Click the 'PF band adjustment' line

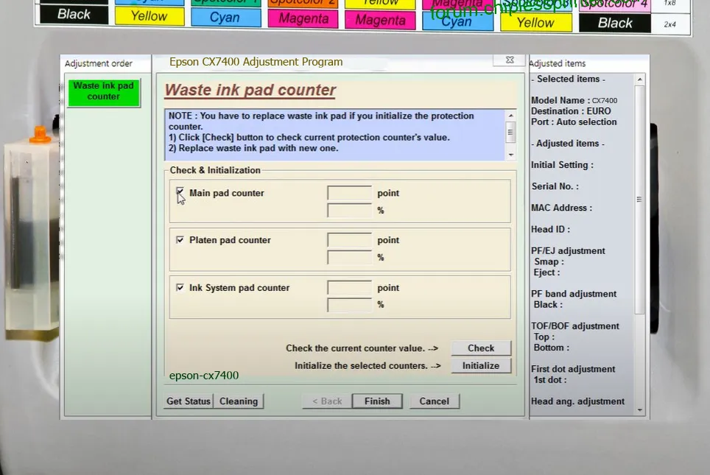574,294
